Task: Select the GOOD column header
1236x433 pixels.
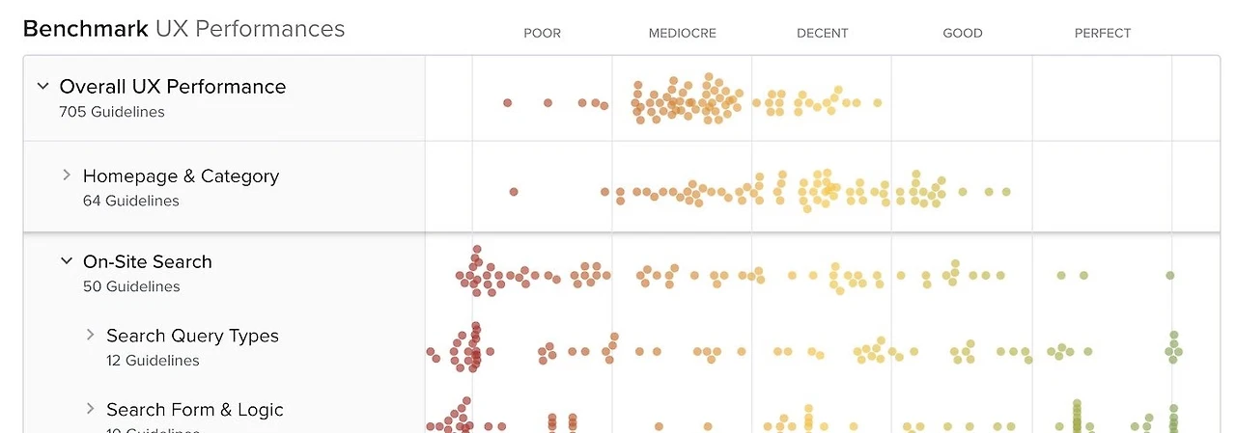Action: click(x=963, y=33)
